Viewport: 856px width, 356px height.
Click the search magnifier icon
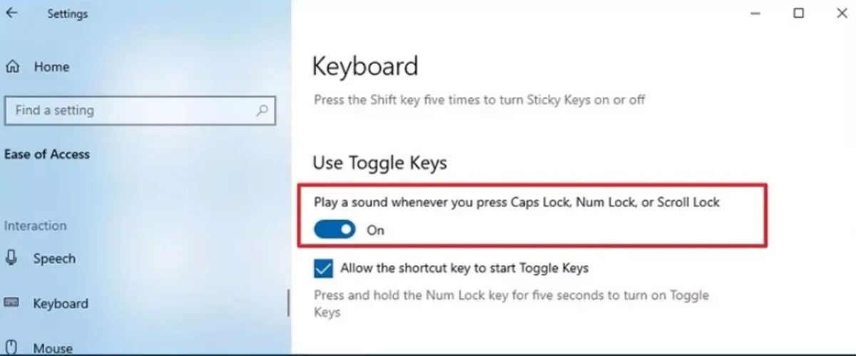(x=262, y=110)
